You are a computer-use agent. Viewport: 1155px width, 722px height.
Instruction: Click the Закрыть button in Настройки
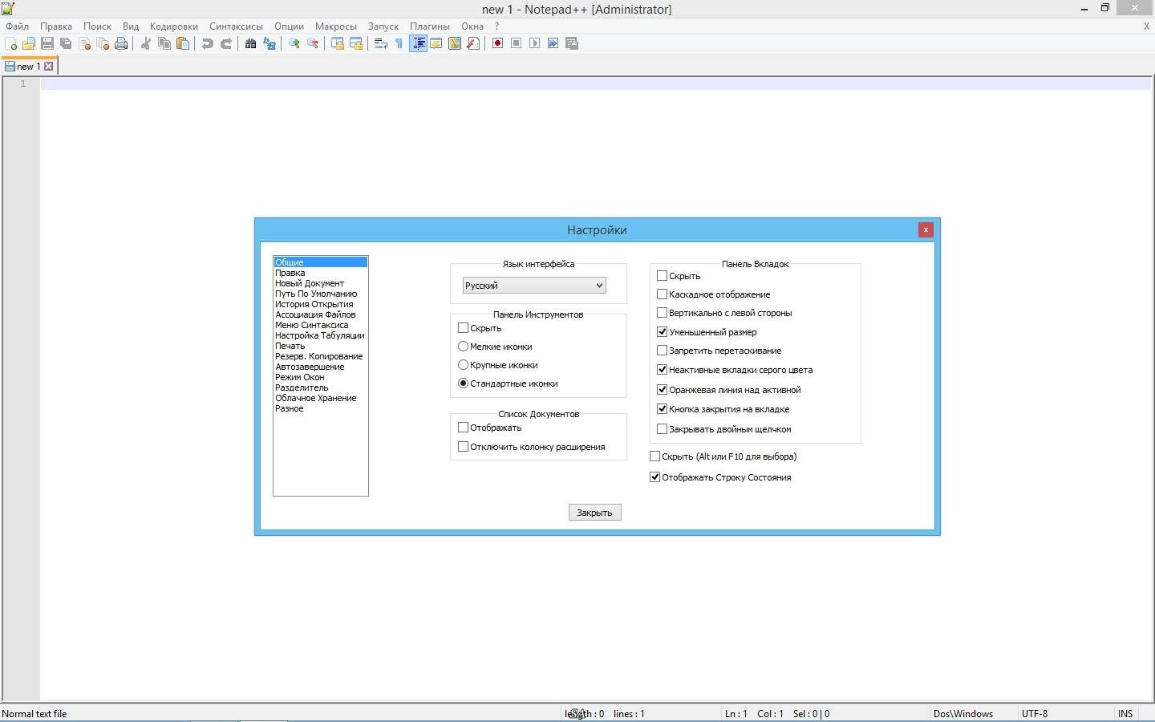pos(595,513)
